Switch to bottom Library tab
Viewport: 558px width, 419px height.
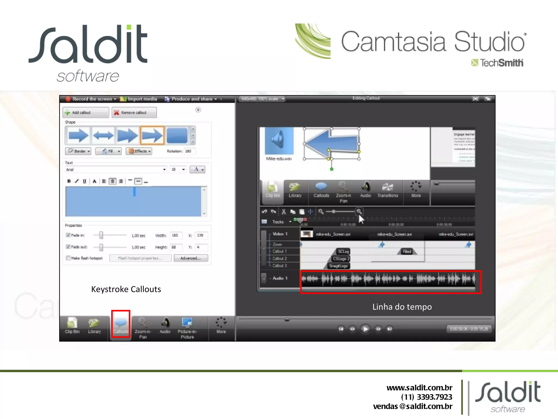click(94, 325)
